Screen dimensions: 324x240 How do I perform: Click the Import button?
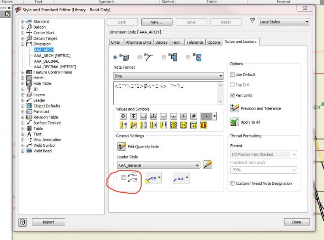48,222
